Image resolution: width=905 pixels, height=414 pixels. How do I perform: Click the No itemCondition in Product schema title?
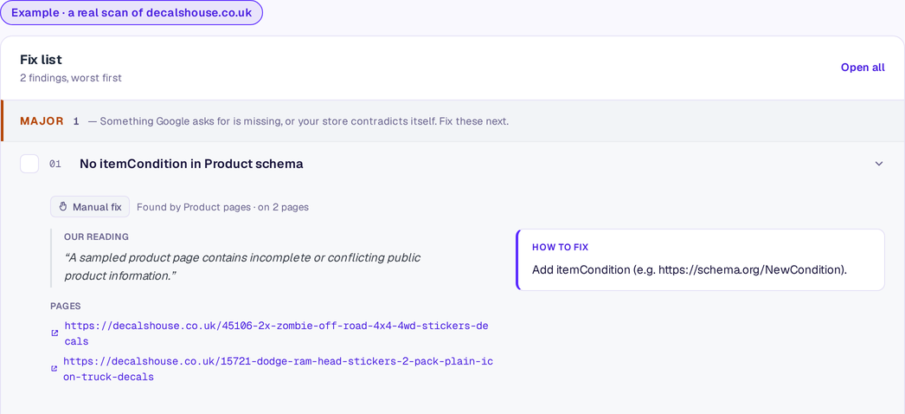191,164
